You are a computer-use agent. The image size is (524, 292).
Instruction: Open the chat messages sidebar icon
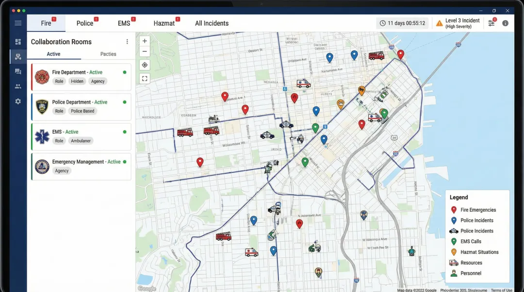[x=18, y=72]
